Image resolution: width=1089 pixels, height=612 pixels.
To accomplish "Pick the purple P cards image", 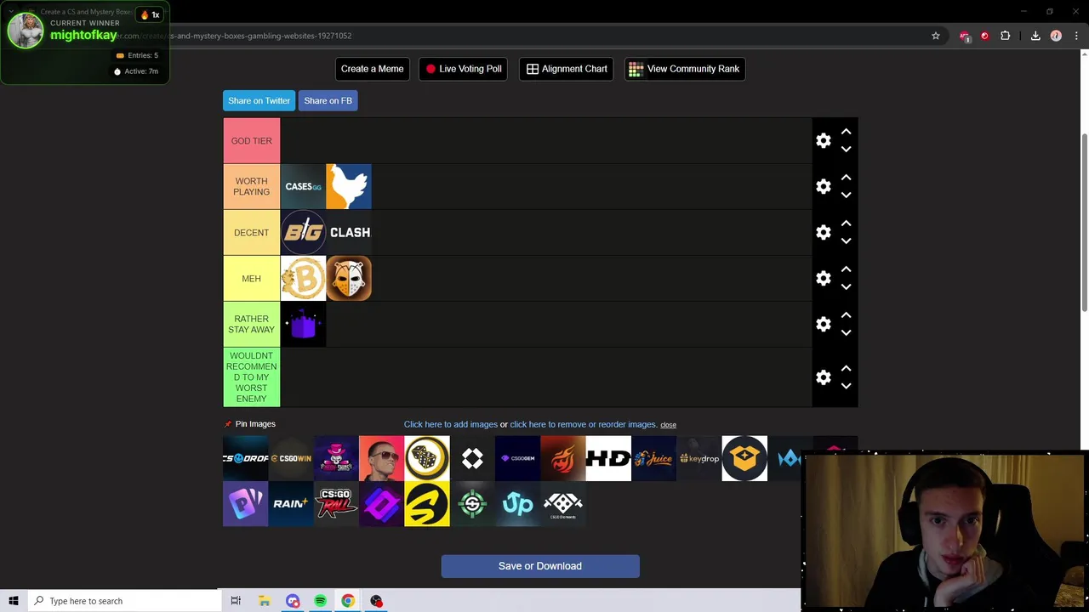I will click(x=245, y=504).
